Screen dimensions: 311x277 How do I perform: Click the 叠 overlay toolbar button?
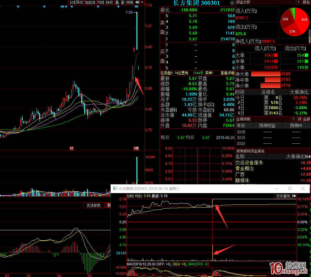tap(117, 2)
